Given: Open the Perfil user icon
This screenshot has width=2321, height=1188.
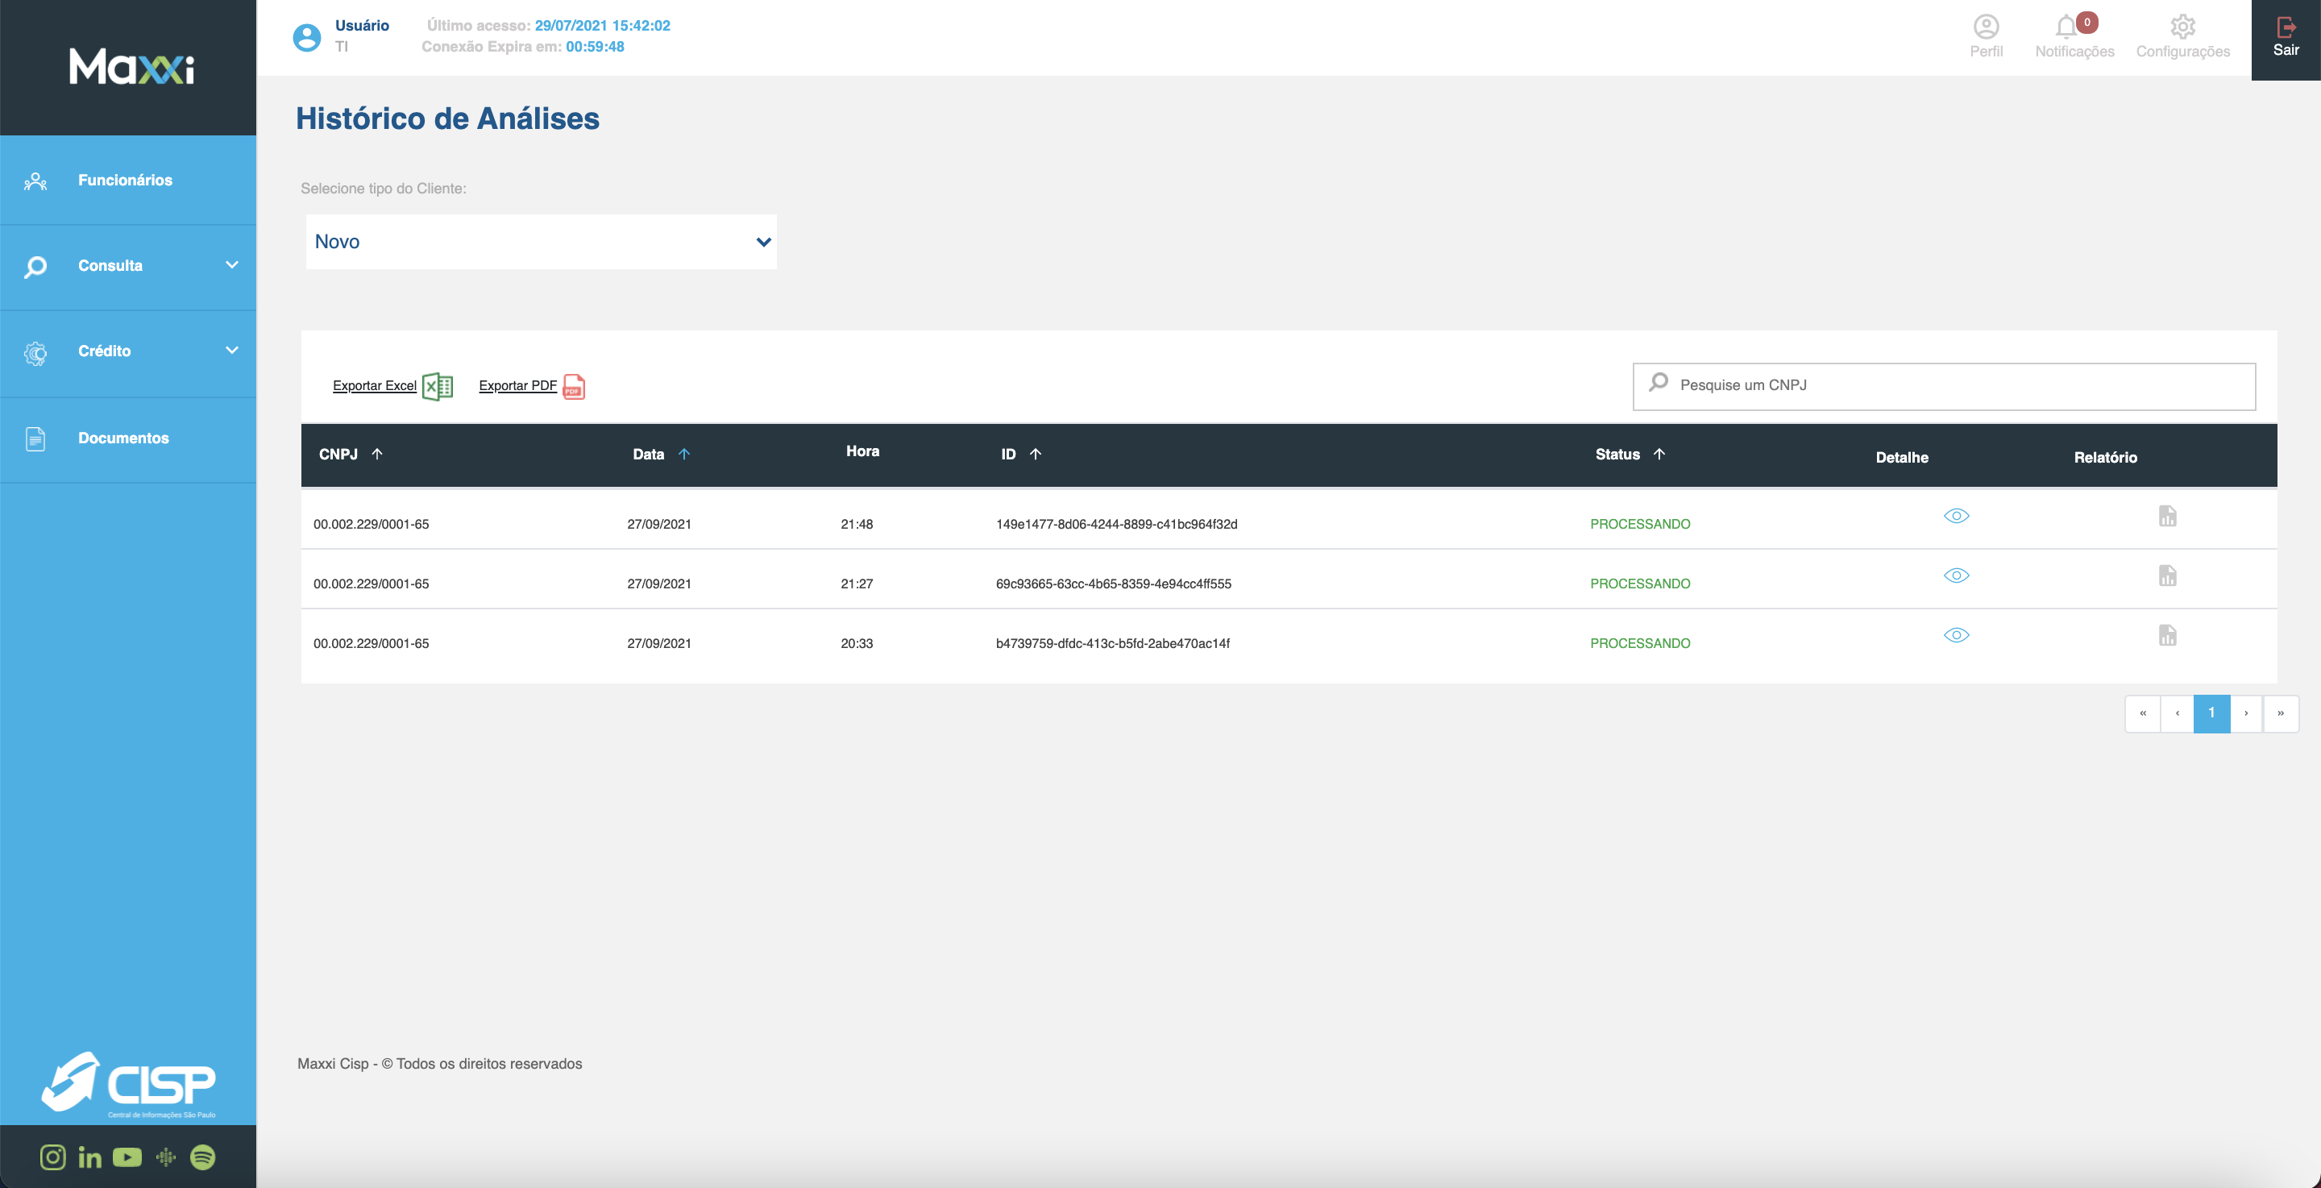Looking at the screenshot, I should click(x=1986, y=27).
